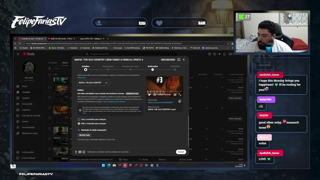Image resolution: width=320 pixels, height=180 pixels.
Task: Click the Avançar button
Action: 181,152
